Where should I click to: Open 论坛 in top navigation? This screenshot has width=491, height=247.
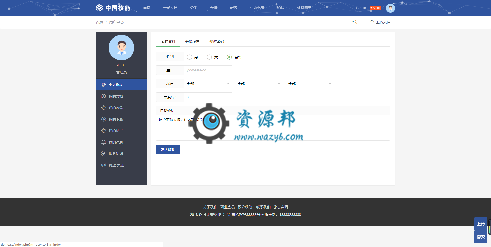(x=281, y=8)
